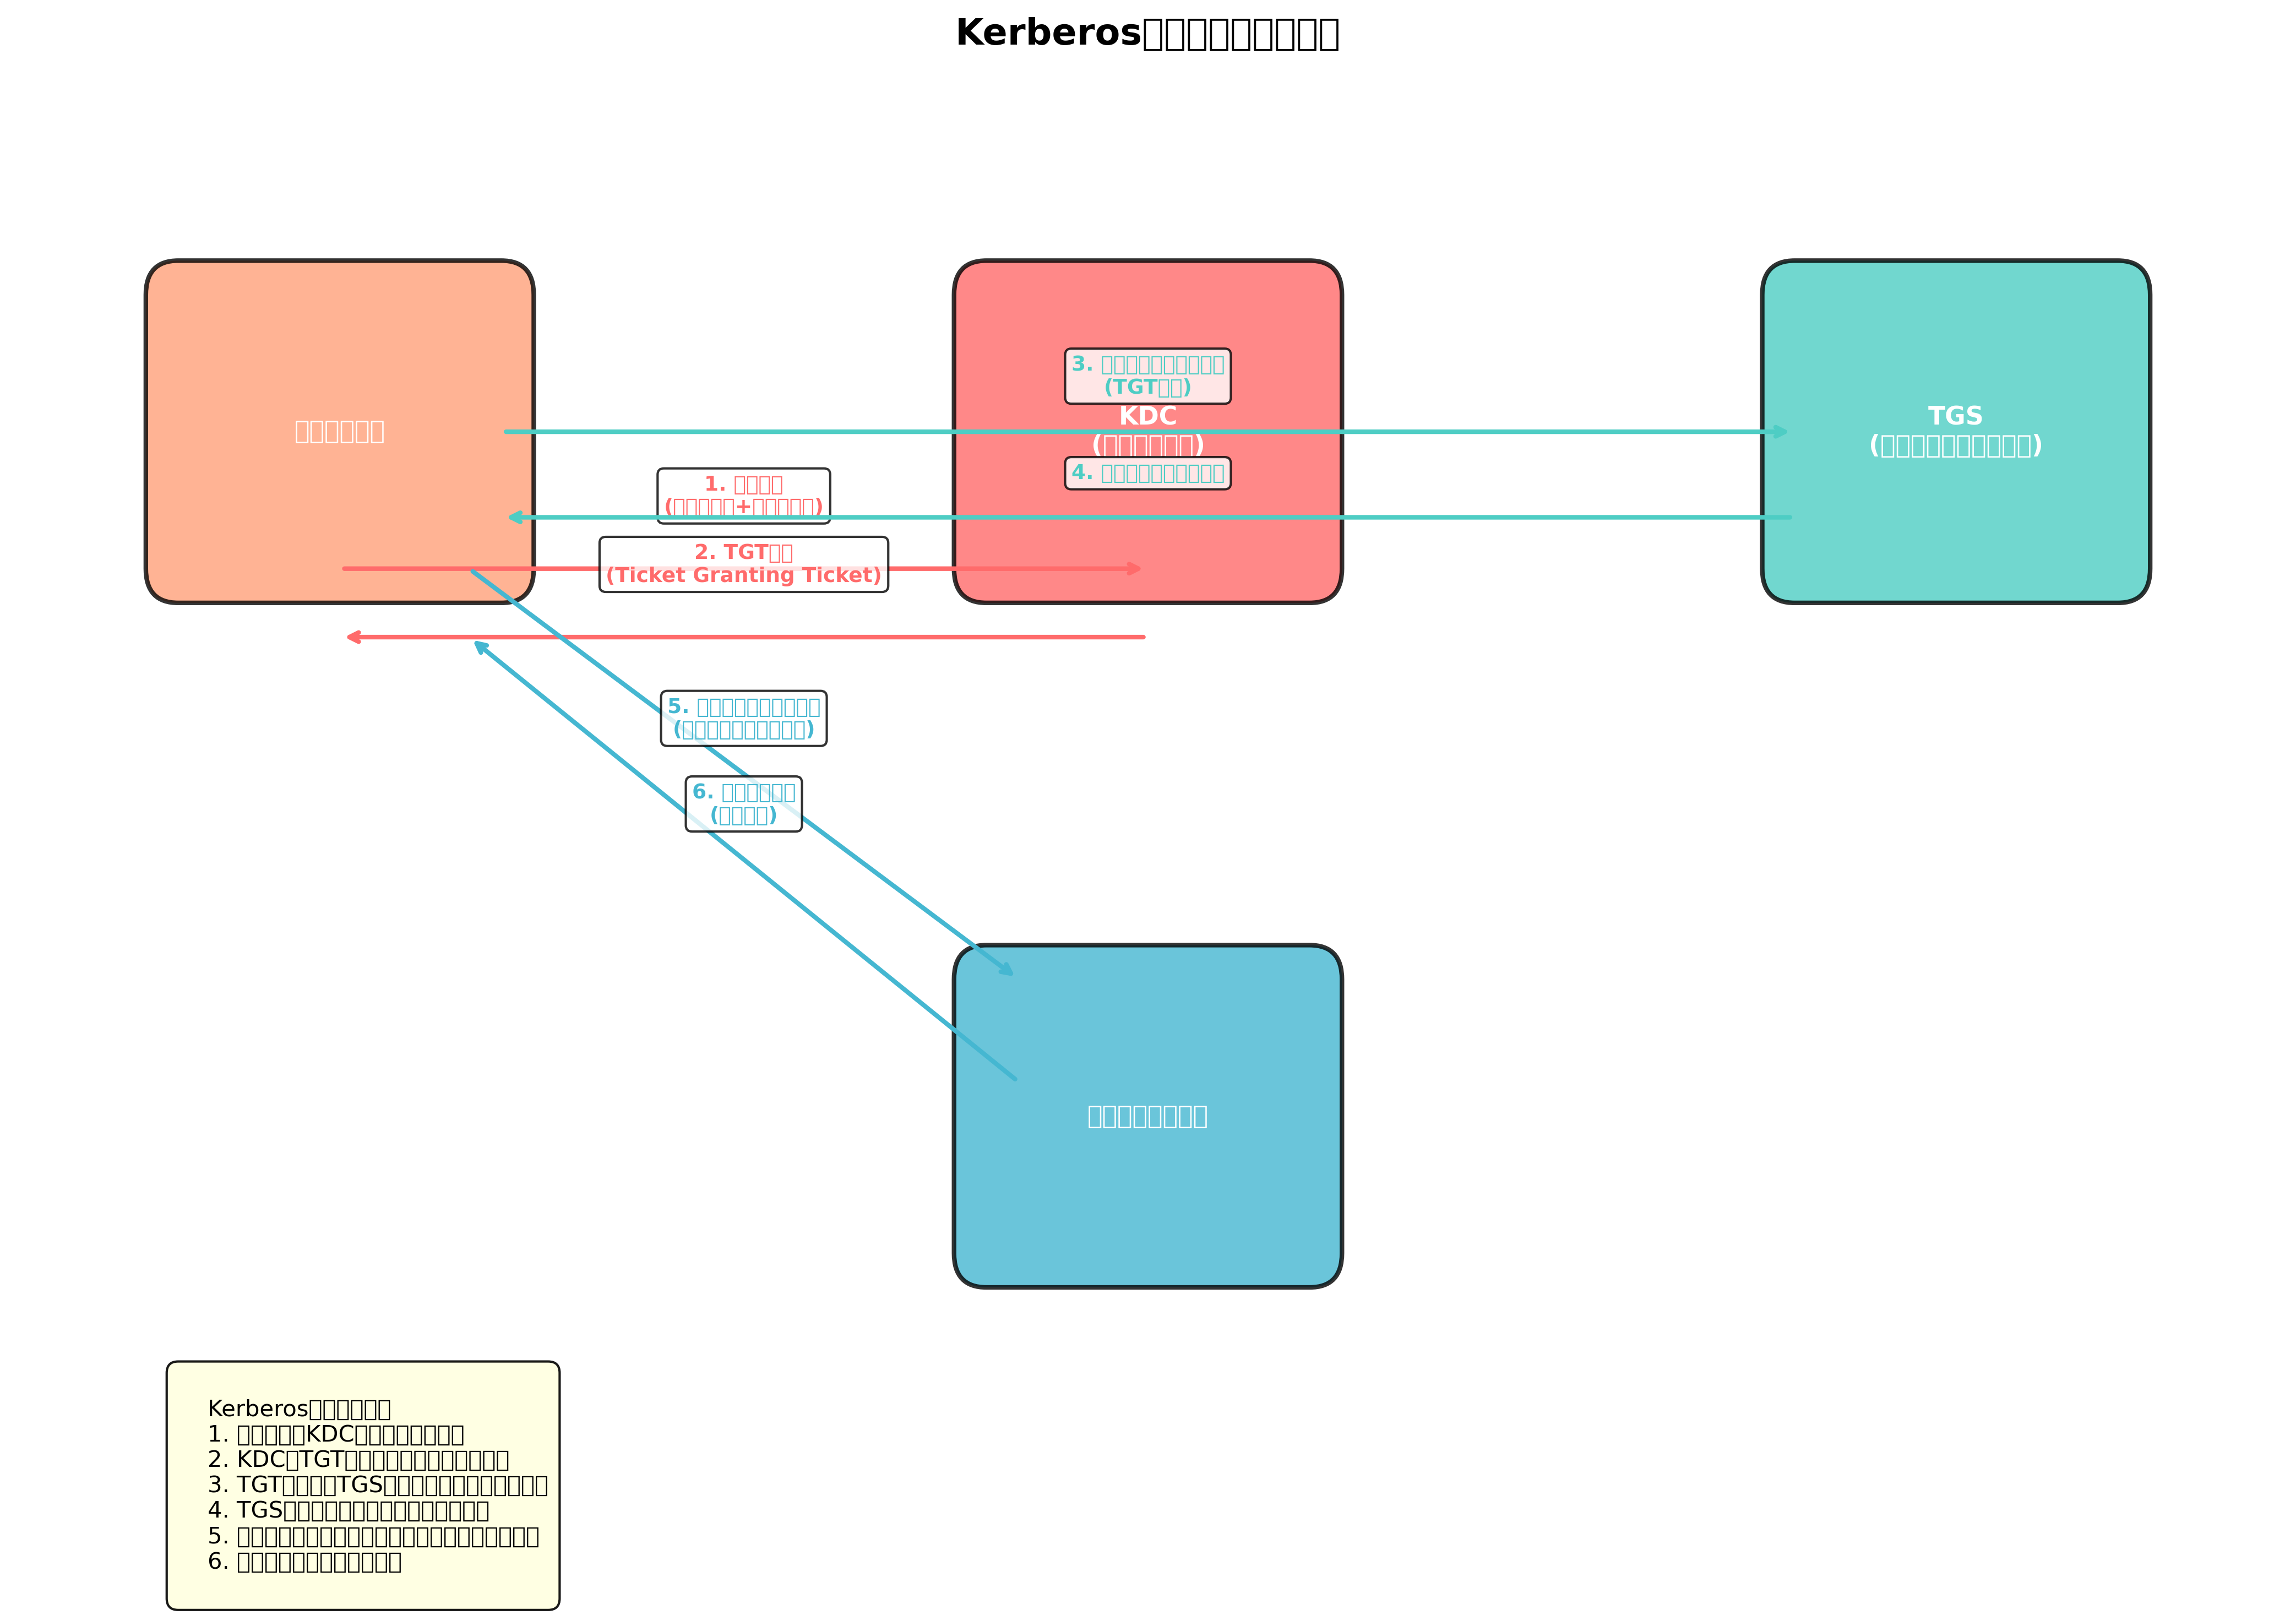Click the step 5 label box
The height and width of the screenshot is (1615, 2296).
point(743,718)
